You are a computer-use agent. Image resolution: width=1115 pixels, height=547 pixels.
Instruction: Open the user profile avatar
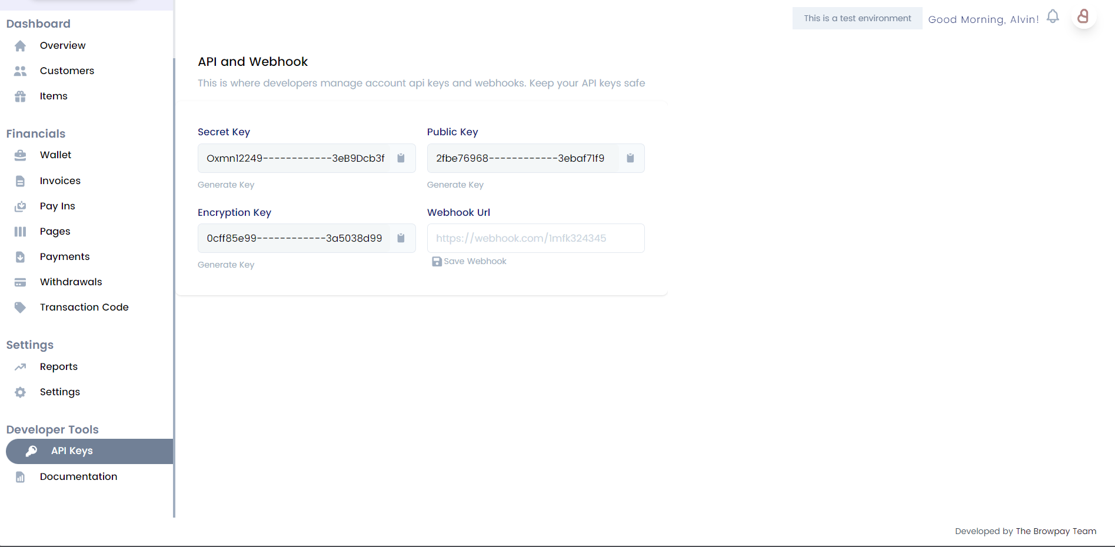click(1083, 16)
